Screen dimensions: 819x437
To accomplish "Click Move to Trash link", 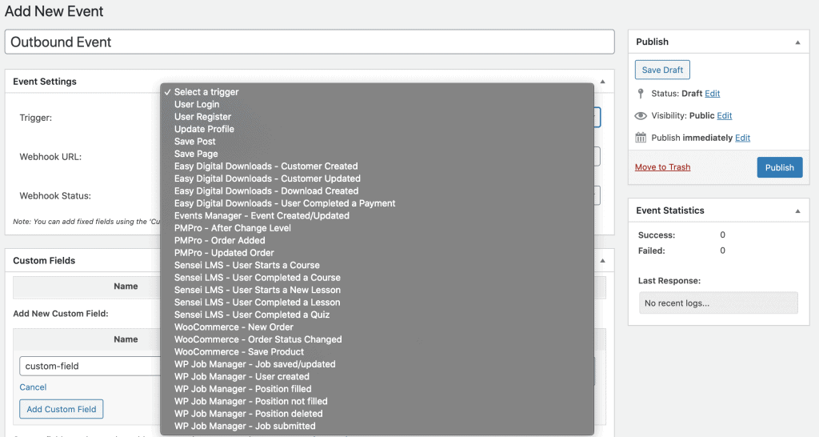I will click(x=662, y=167).
